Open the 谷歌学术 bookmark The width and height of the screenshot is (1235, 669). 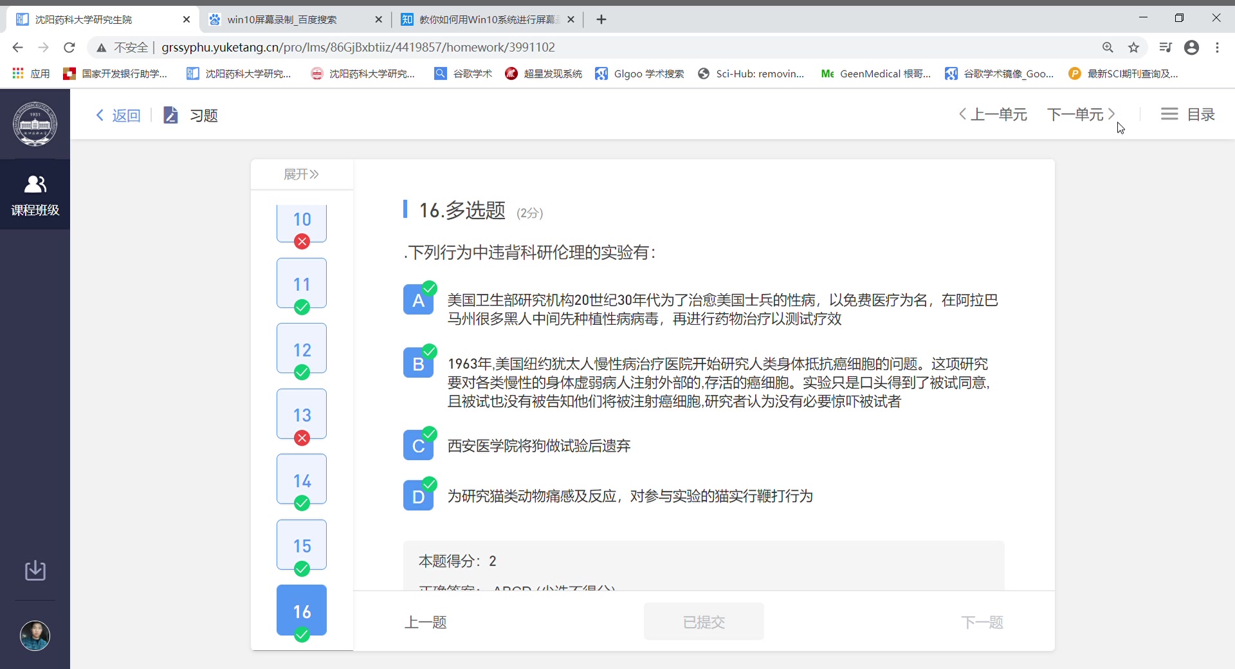(x=463, y=74)
